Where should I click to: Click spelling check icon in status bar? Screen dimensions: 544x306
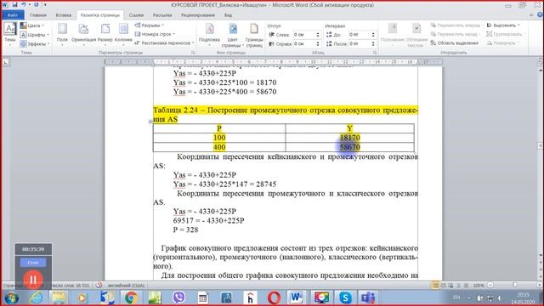99,286
